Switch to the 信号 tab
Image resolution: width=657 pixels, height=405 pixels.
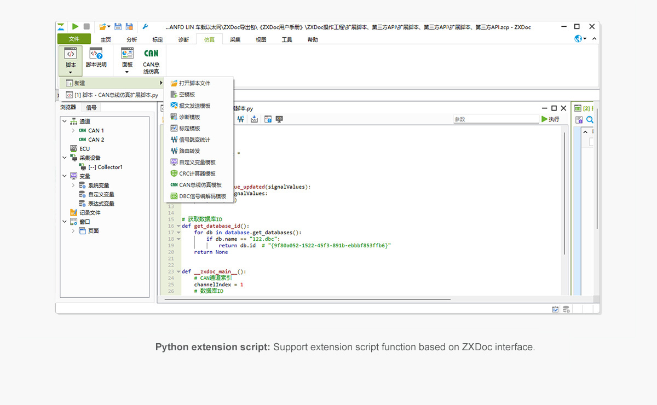pos(91,107)
